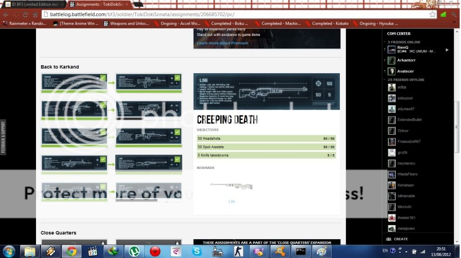
Task: Open the Ongoing - Hyouka: ... bookmark
Action: pos(376,23)
